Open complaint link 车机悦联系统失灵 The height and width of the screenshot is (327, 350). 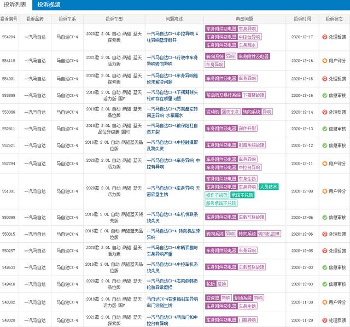click(172, 217)
